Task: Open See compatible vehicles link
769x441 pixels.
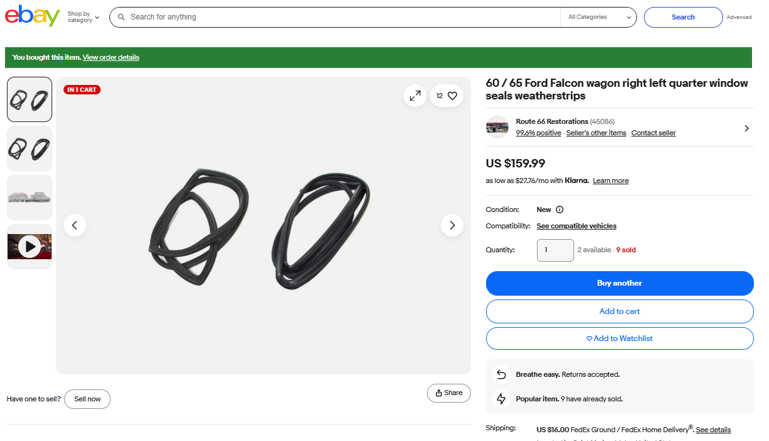Action: point(576,226)
